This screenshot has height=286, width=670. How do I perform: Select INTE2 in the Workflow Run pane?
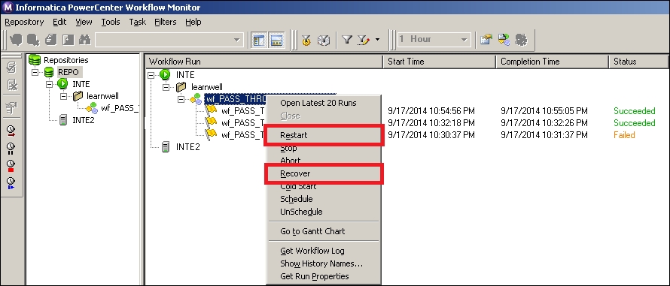(187, 147)
